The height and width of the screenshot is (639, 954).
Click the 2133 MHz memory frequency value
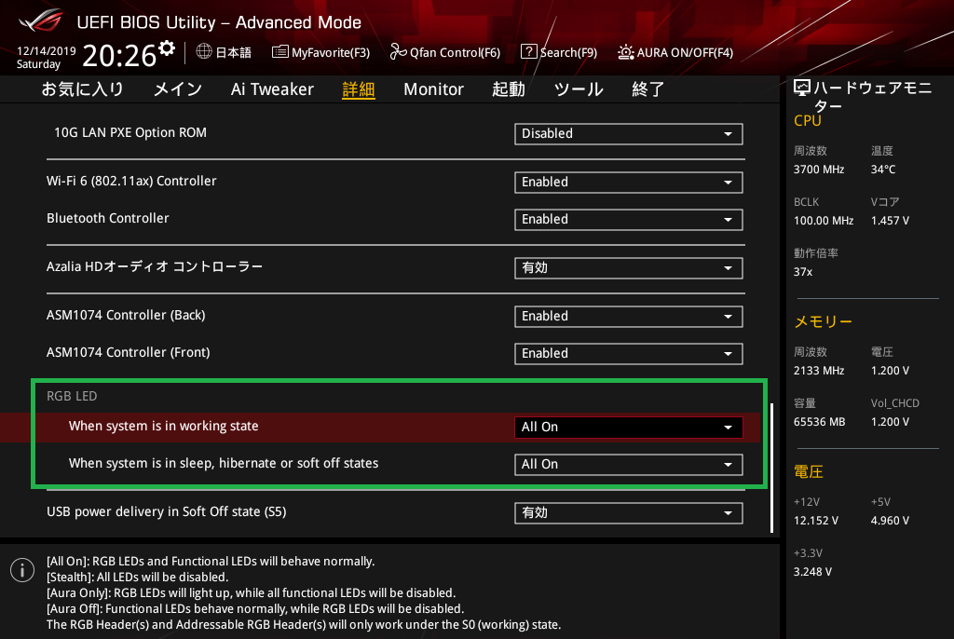[819, 371]
